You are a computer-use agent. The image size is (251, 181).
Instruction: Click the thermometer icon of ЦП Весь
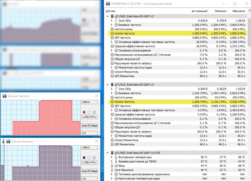point(112,166)
